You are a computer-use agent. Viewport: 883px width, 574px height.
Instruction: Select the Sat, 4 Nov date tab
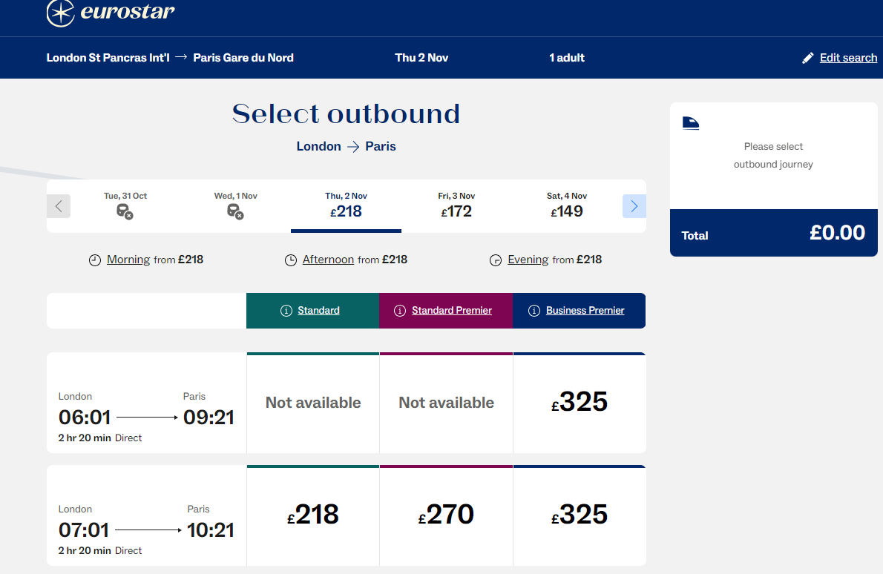point(566,206)
